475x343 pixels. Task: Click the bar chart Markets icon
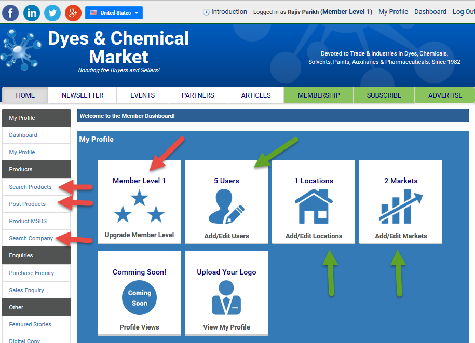click(401, 206)
